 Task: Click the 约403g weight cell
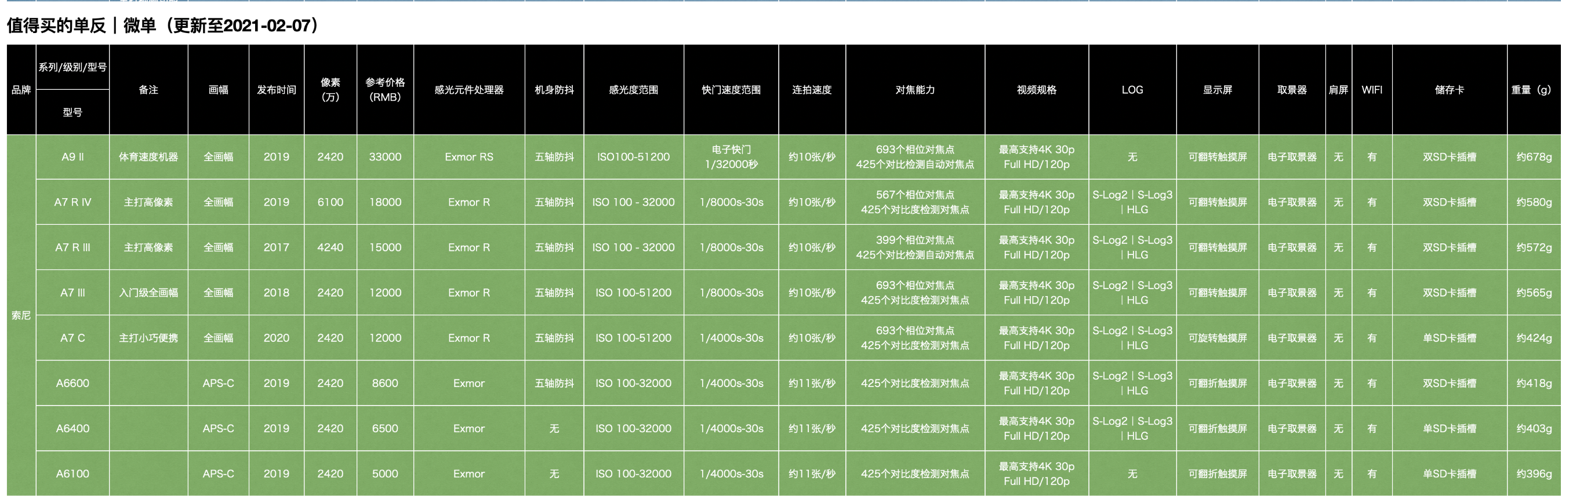coord(1534,428)
